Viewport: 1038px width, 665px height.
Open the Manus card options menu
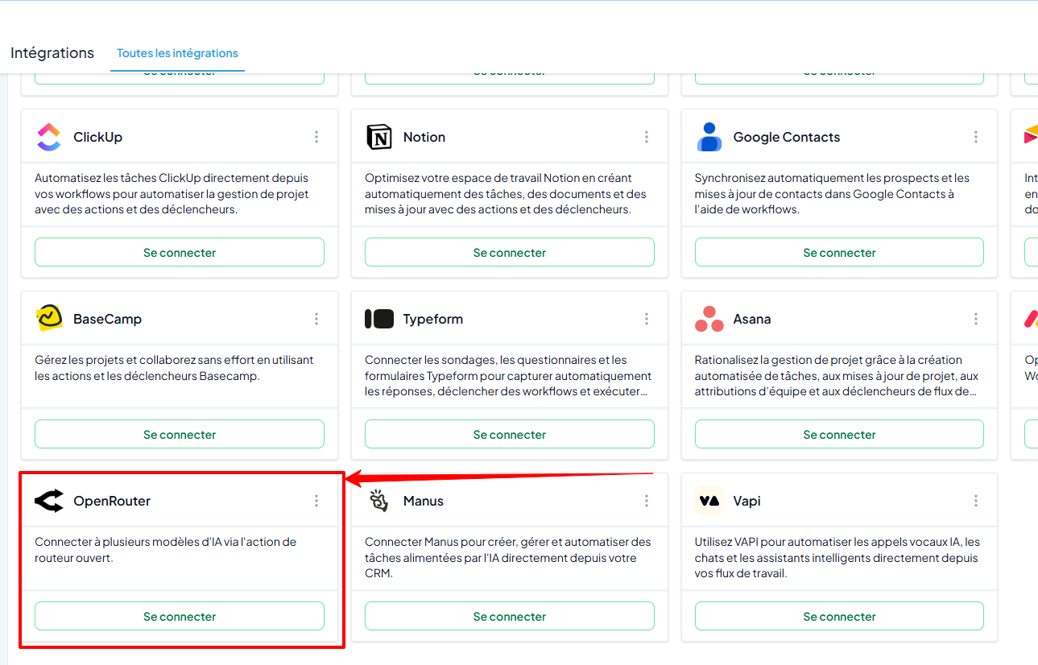(647, 501)
